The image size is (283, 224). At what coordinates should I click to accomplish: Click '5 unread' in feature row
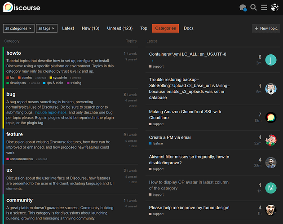tap(131, 141)
